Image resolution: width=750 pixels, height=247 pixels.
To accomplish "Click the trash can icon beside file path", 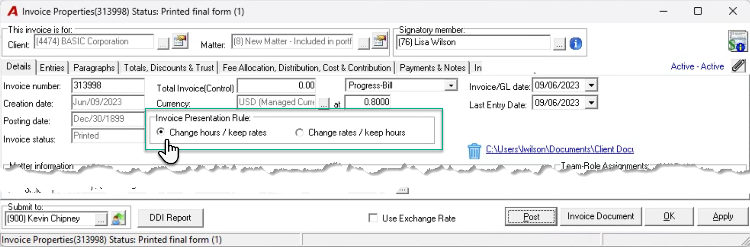I will pos(474,151).
